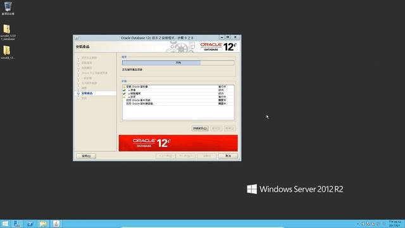Select the 複製檔案 status row
This screenshot has height=228, width=405.
click(x=178, y=93)
